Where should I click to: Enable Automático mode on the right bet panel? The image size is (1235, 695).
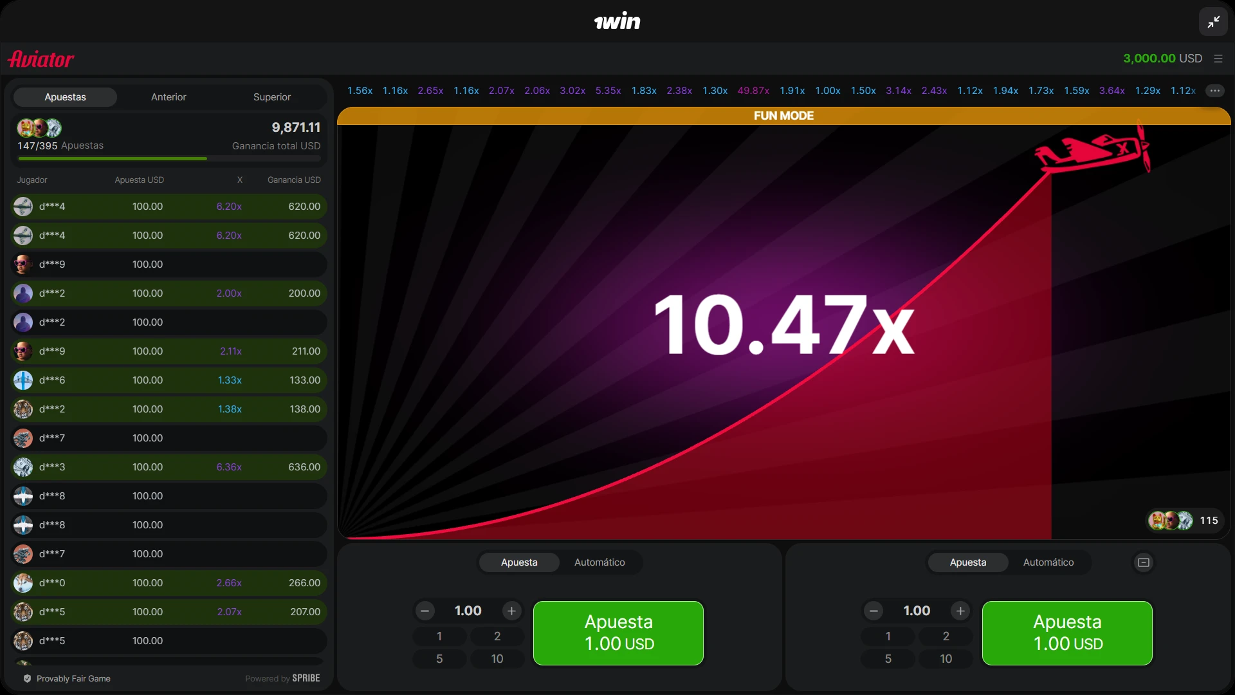click(1048, 562)
